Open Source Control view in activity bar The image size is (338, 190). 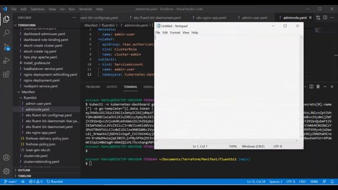[x=6, y=46]
